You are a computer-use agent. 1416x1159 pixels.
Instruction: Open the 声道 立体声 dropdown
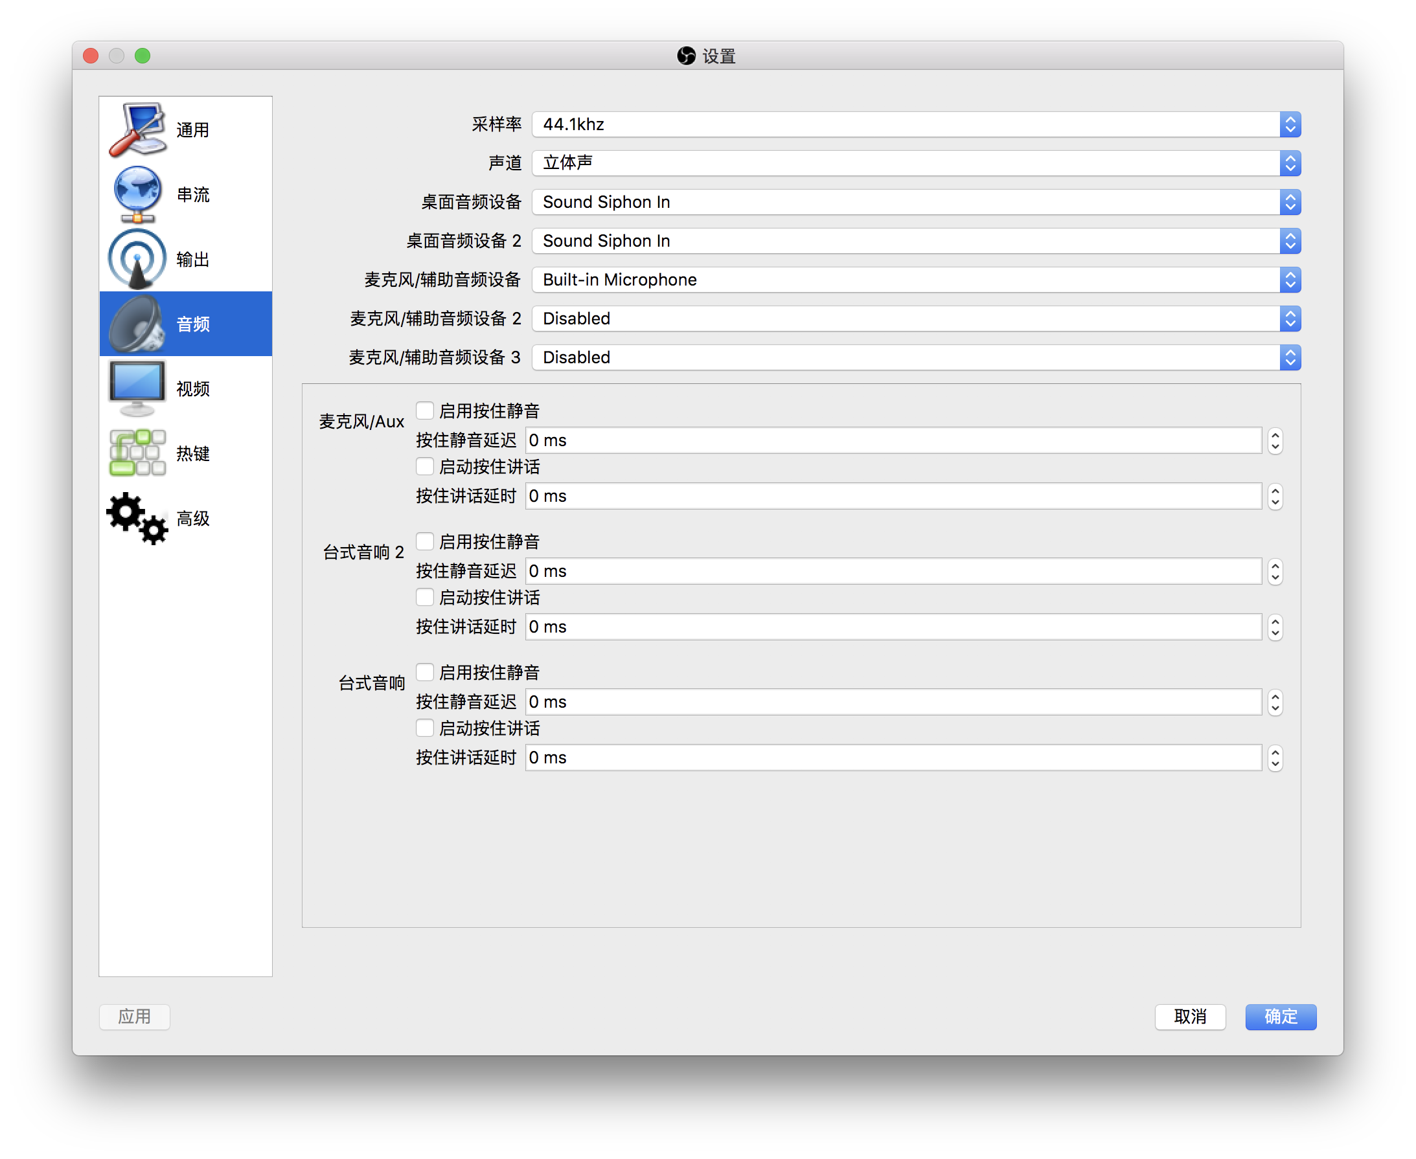916,163
